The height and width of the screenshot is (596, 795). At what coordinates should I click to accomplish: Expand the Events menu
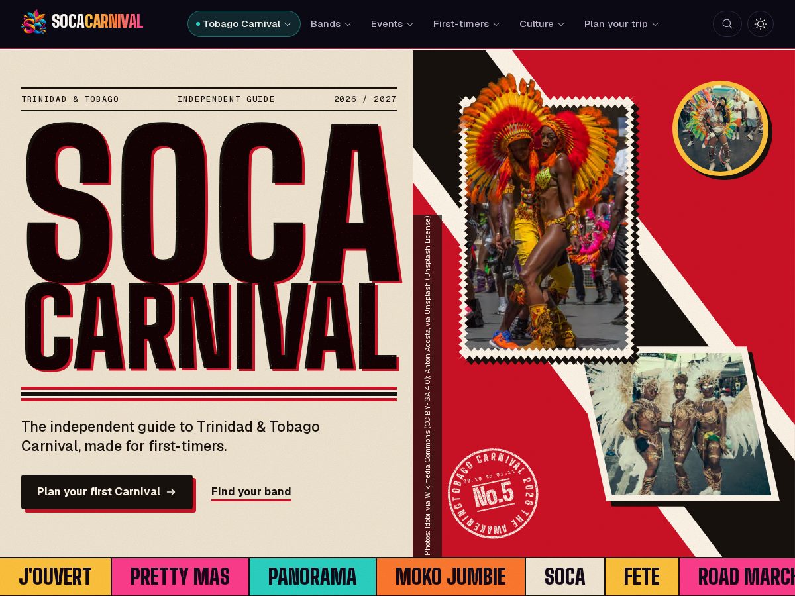[x=392, y=24]
